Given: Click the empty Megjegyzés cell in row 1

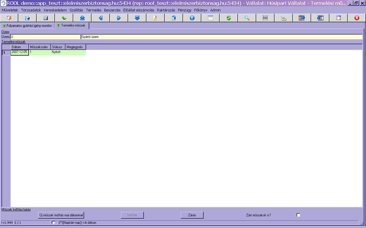Looking at the screenshot, I should (76, 52).
